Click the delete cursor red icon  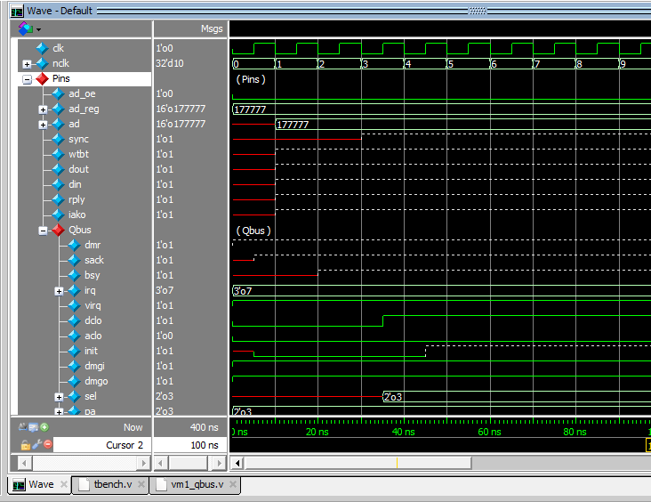(48, 444)
